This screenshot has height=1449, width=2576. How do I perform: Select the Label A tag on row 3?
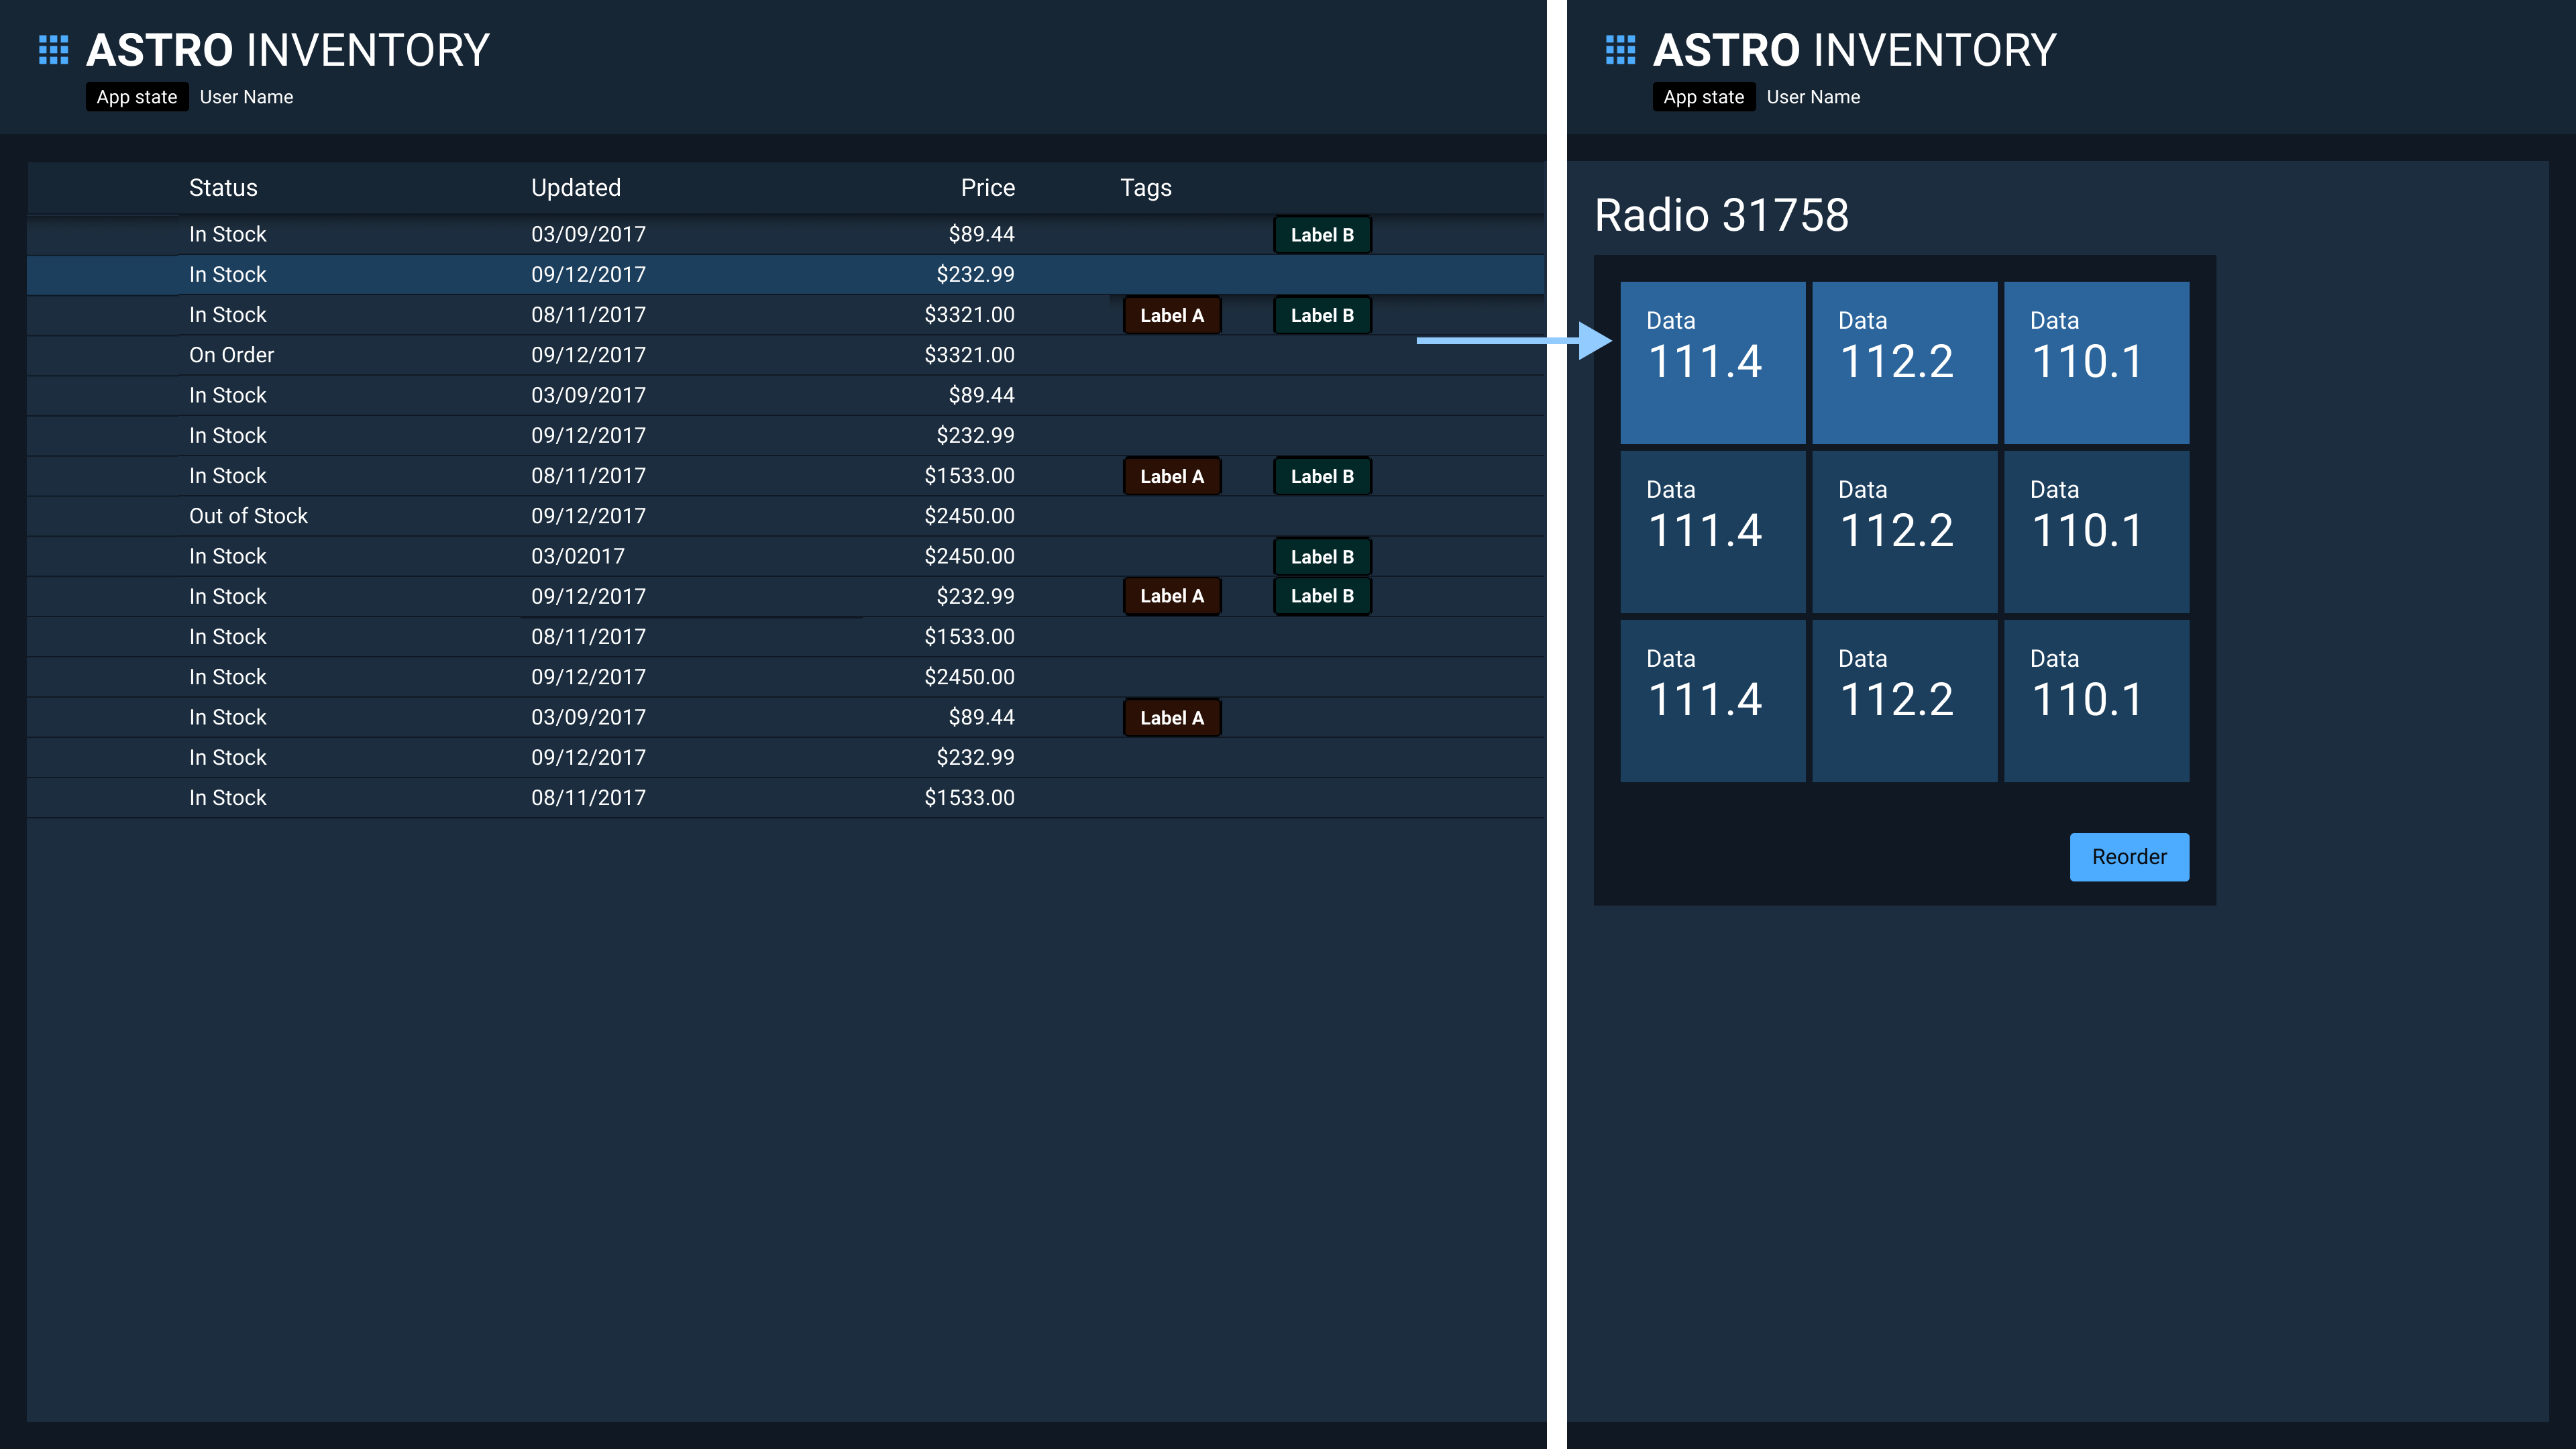pos(1168,315)
